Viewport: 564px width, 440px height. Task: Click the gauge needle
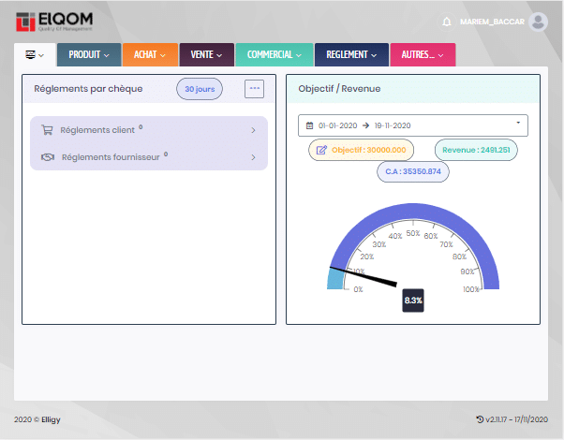[x=364, y=276]
